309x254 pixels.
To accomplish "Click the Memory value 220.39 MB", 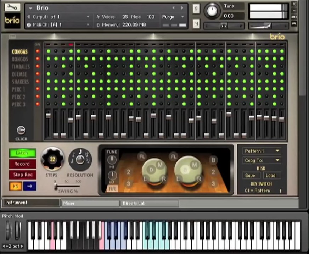I will [134, 25].
